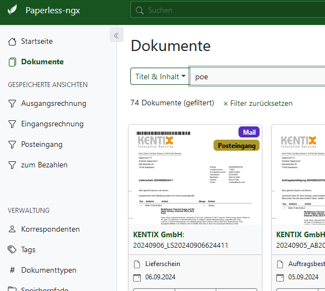The width and height of the screenshot is (325, 291).
Task: Collapse the sidebar with double-chevron button
Action: pyautogui.click(x=116, y=35)
